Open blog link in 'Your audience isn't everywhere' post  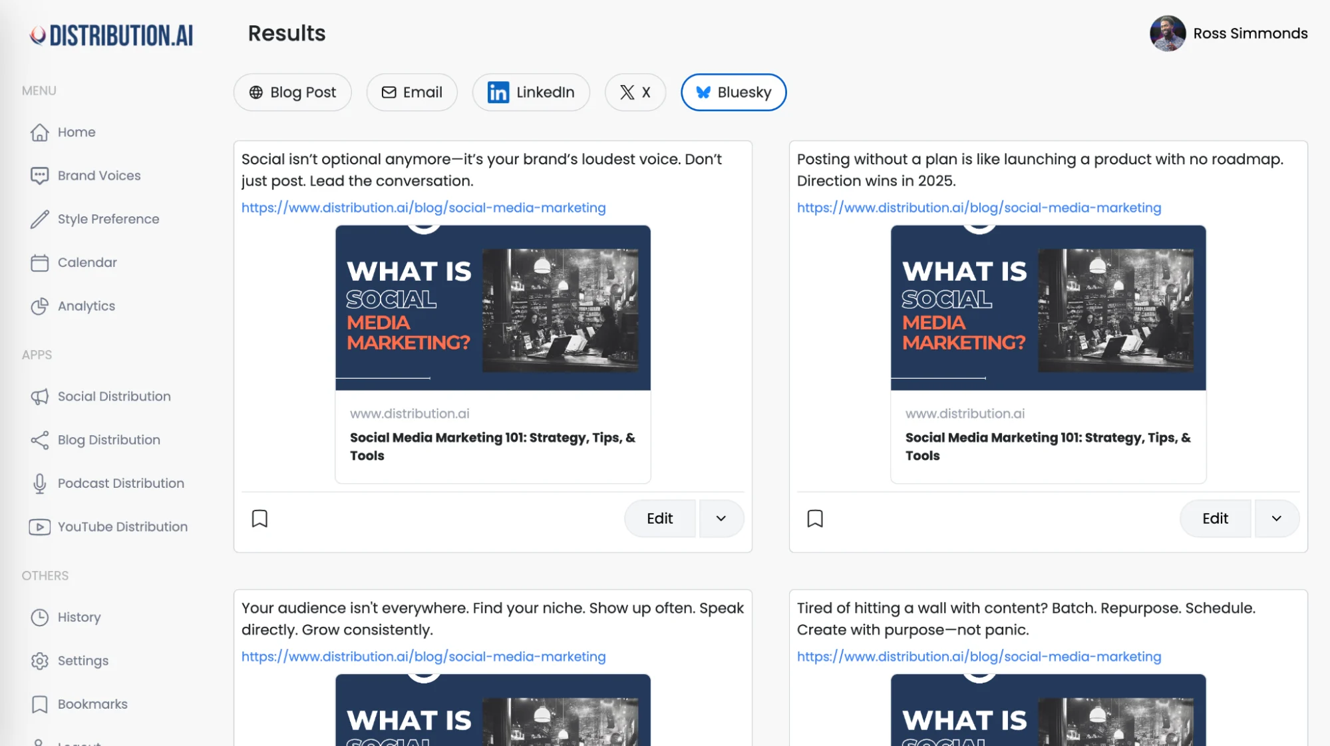coord(424,657)
